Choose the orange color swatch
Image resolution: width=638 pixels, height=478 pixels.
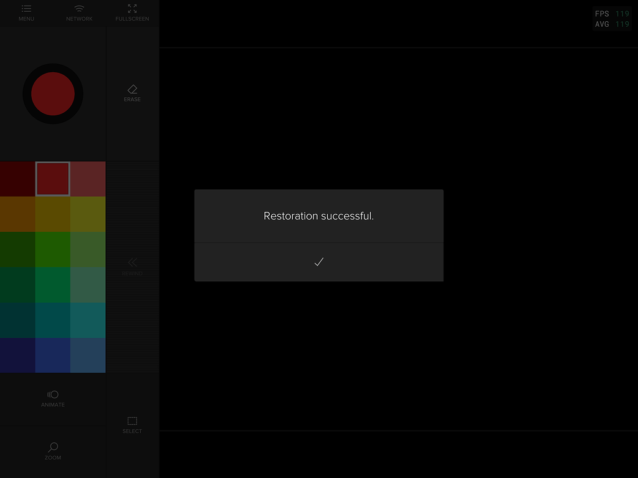tap(17, 214)
